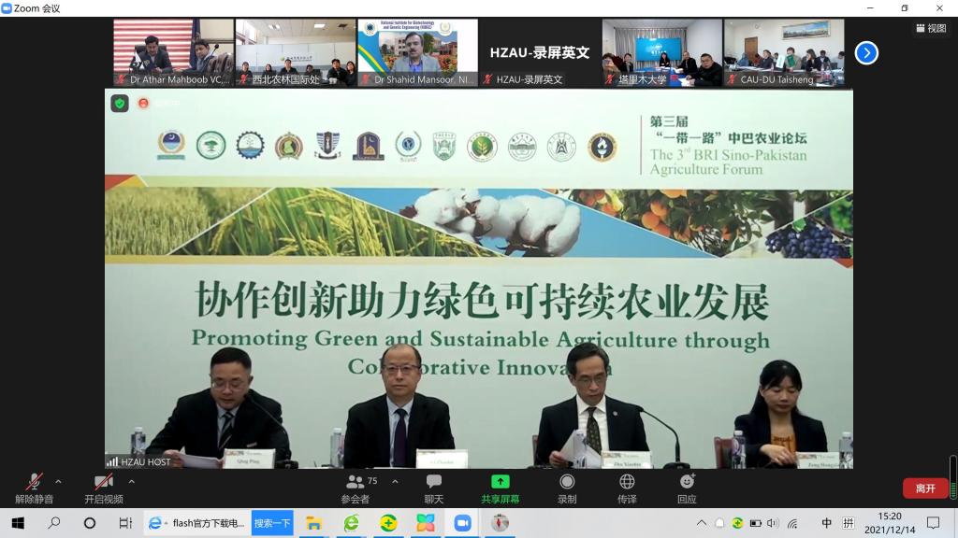Image resolution: width=958 pixels, height=538 pixels.
Task: Switch layout using 视图 view button
Action: [x=931, y=28]
